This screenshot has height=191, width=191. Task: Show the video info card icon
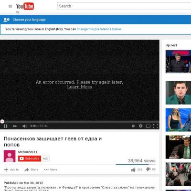point(133,126)
